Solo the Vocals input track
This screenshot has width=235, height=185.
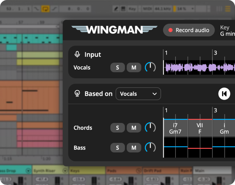(117, 68)
